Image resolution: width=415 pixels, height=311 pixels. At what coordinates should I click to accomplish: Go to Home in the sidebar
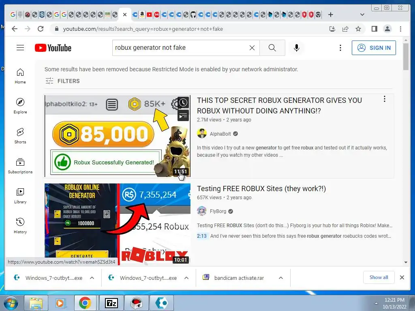(x=20, y=76)
